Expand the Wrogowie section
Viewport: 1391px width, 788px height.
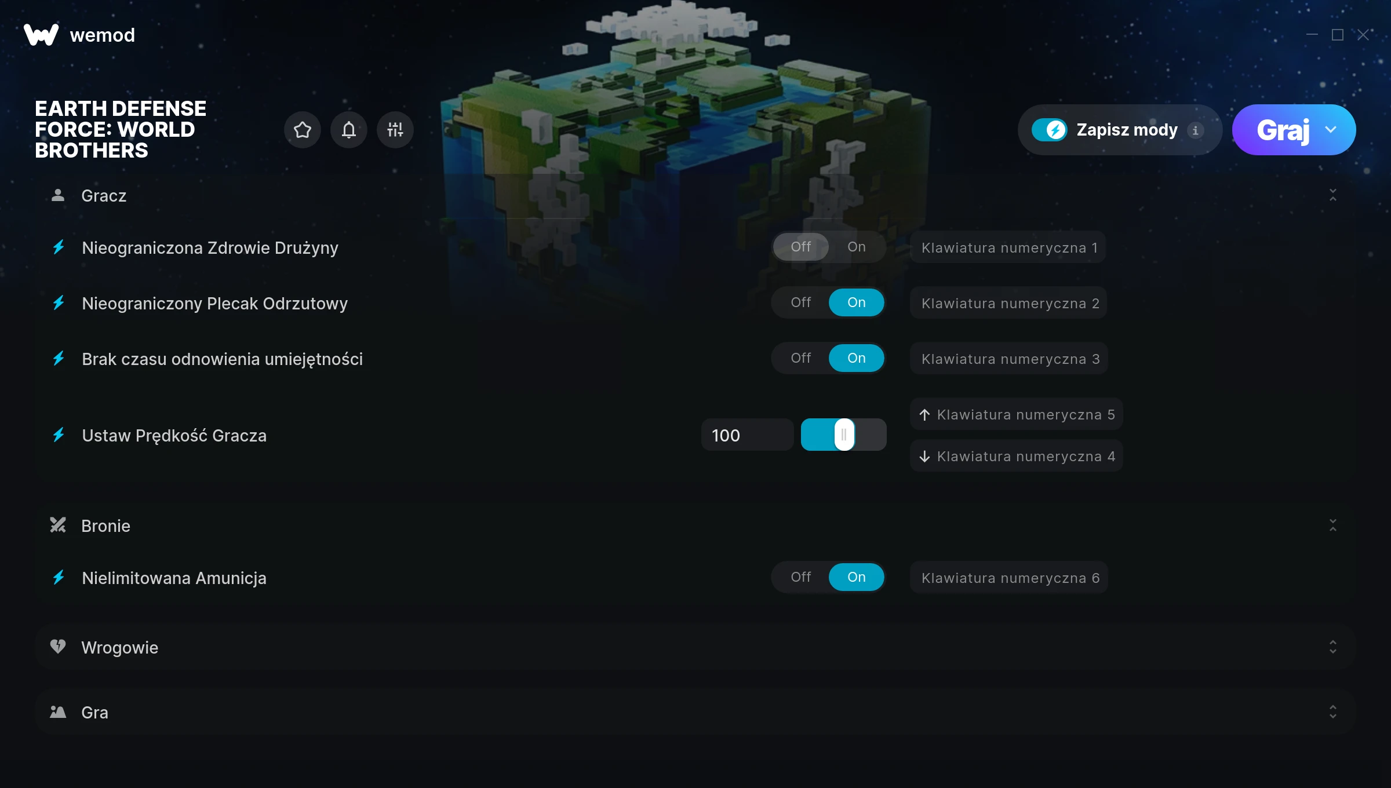1333,647
